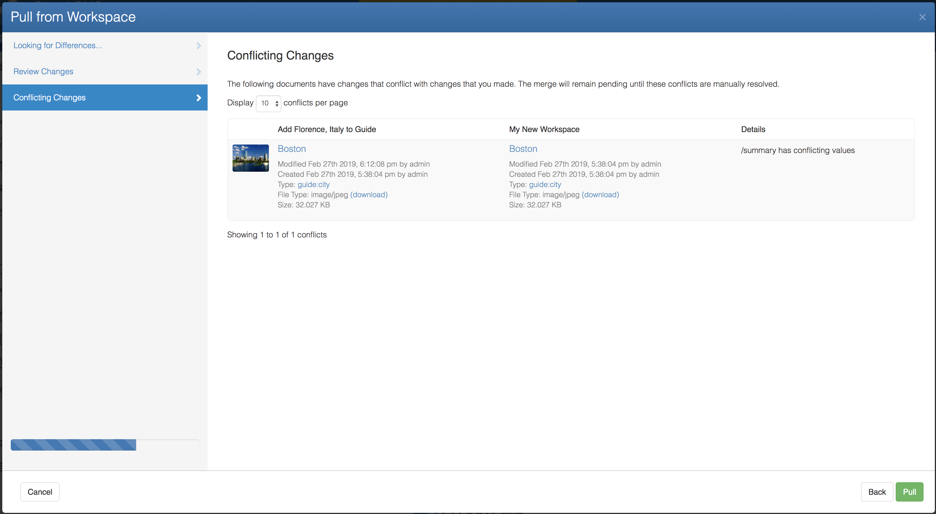
Task: Click guide:city type in workspace column
Action: [545, 184]
